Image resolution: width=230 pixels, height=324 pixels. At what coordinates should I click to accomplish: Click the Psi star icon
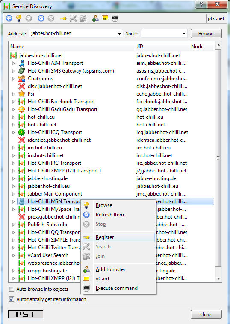[x=22, y=94]
